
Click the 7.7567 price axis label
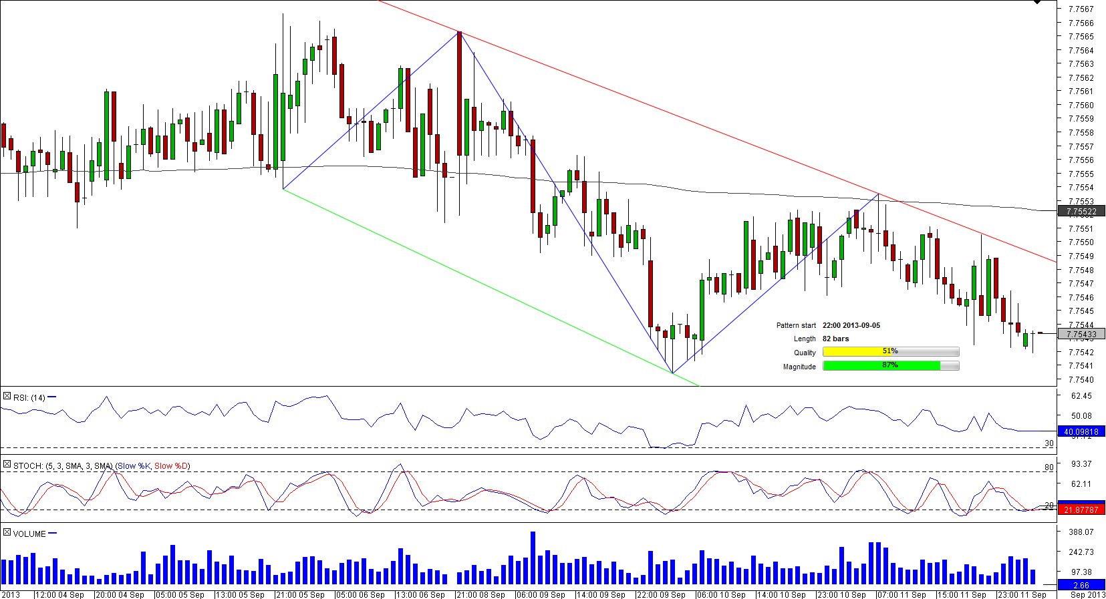pyautogui.click(x=1081, y=9)
